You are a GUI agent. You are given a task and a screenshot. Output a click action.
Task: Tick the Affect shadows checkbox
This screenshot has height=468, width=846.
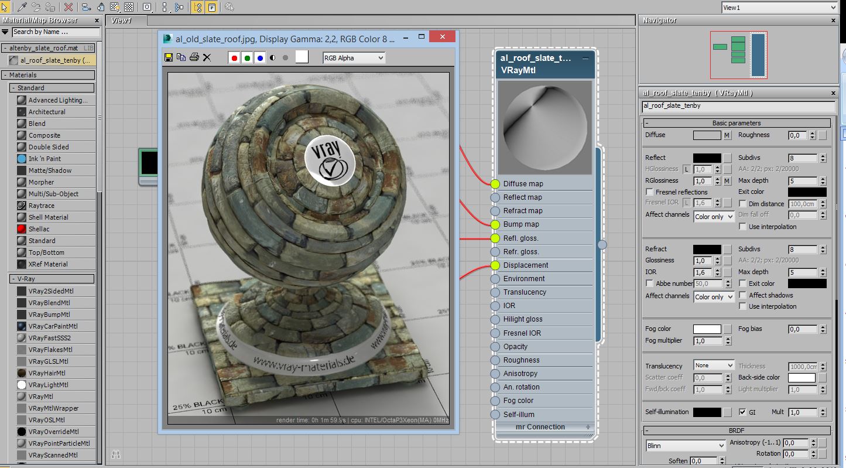tap(743, 295)
